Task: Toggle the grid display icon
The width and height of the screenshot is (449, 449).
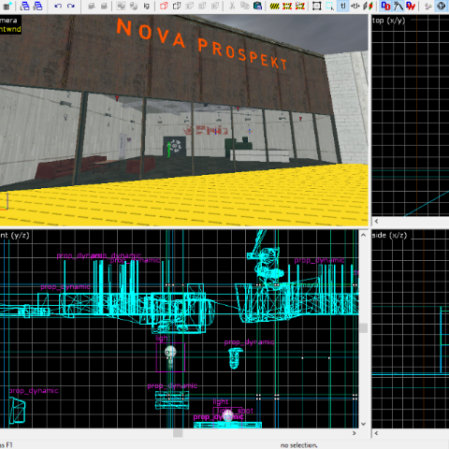Action: tap(7, 6)
